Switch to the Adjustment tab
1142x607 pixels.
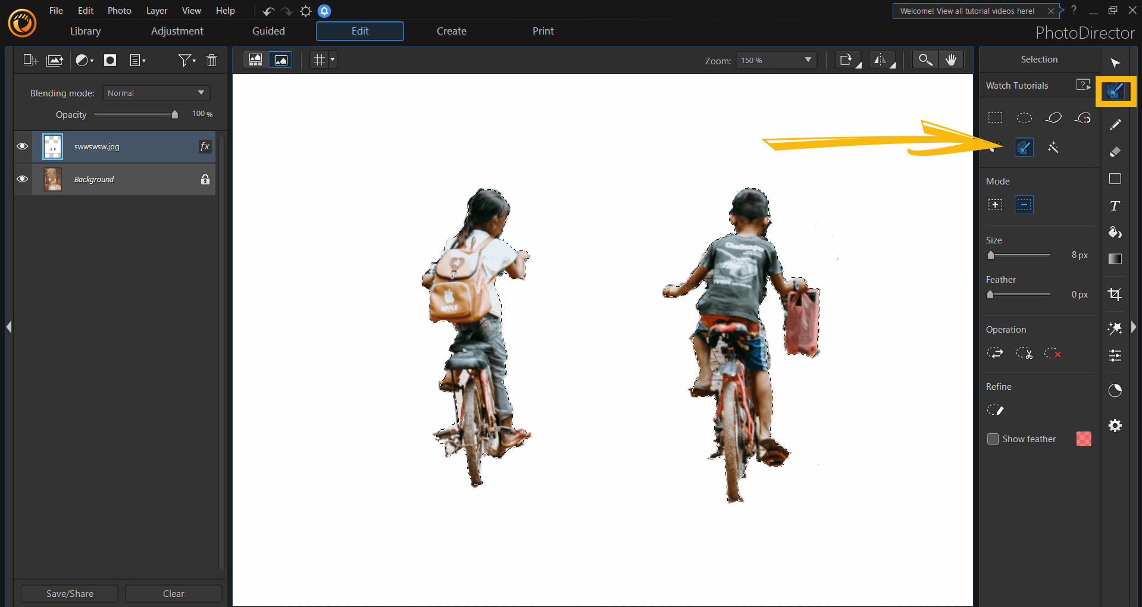tap(177, 31)
